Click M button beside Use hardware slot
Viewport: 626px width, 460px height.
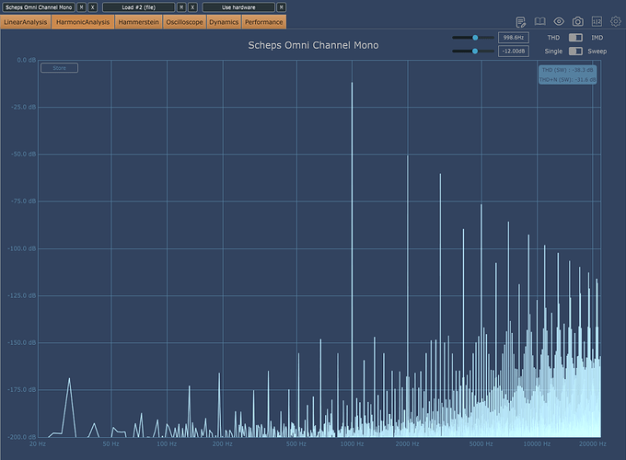pyautogui.click(x=281, y=7)
